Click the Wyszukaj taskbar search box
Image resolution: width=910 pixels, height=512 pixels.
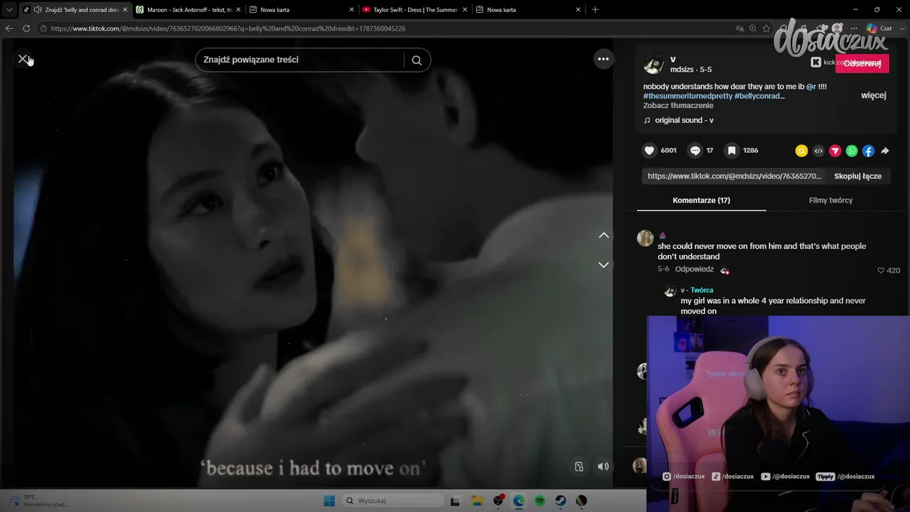tap(392, 501)
